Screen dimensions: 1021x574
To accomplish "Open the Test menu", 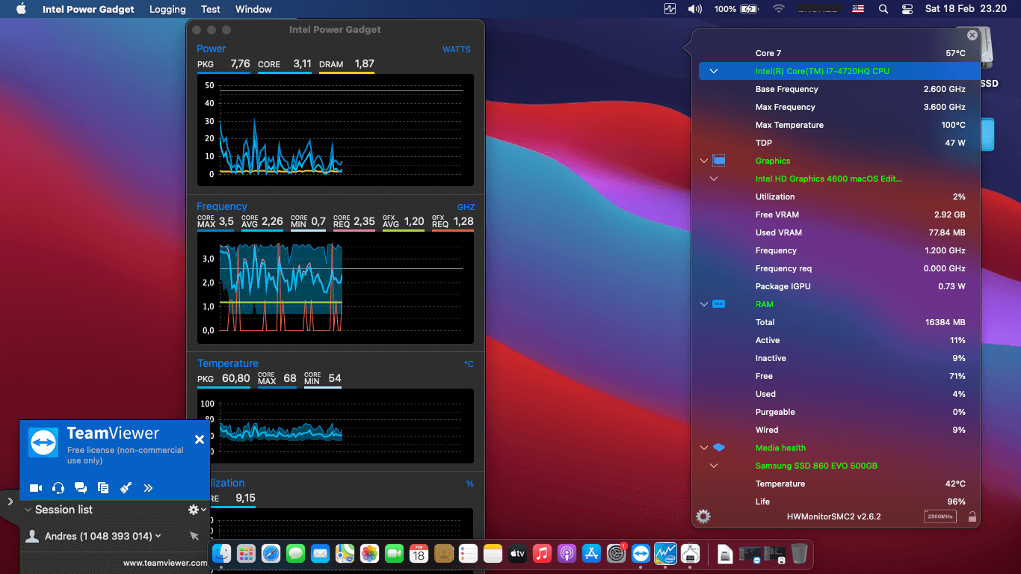I will [x=211, y=9].
